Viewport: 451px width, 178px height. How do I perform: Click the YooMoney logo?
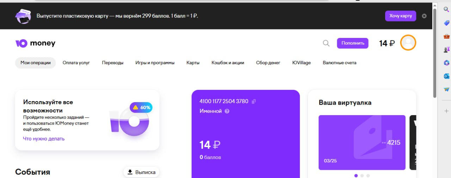tap(35, 43)
